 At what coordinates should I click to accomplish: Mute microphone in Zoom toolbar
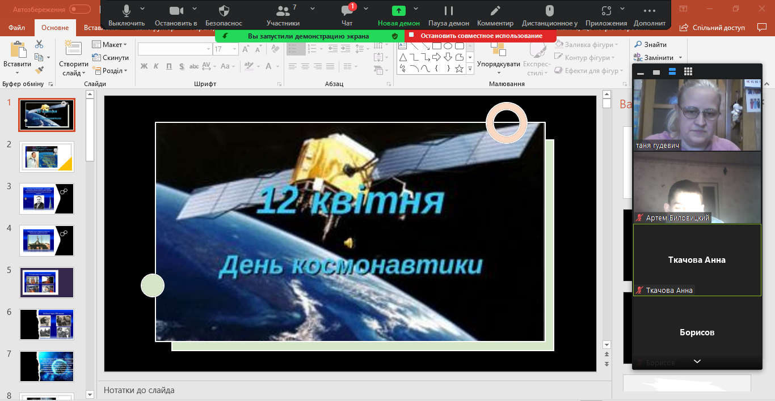[x=126, y=15]
